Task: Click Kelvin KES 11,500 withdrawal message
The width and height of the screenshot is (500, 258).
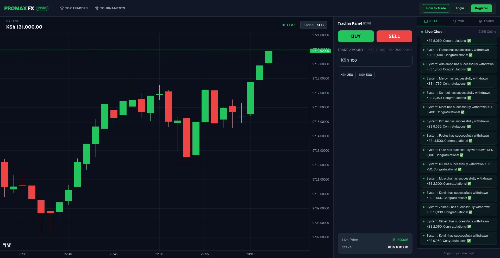Action: (x=458, y=195)
